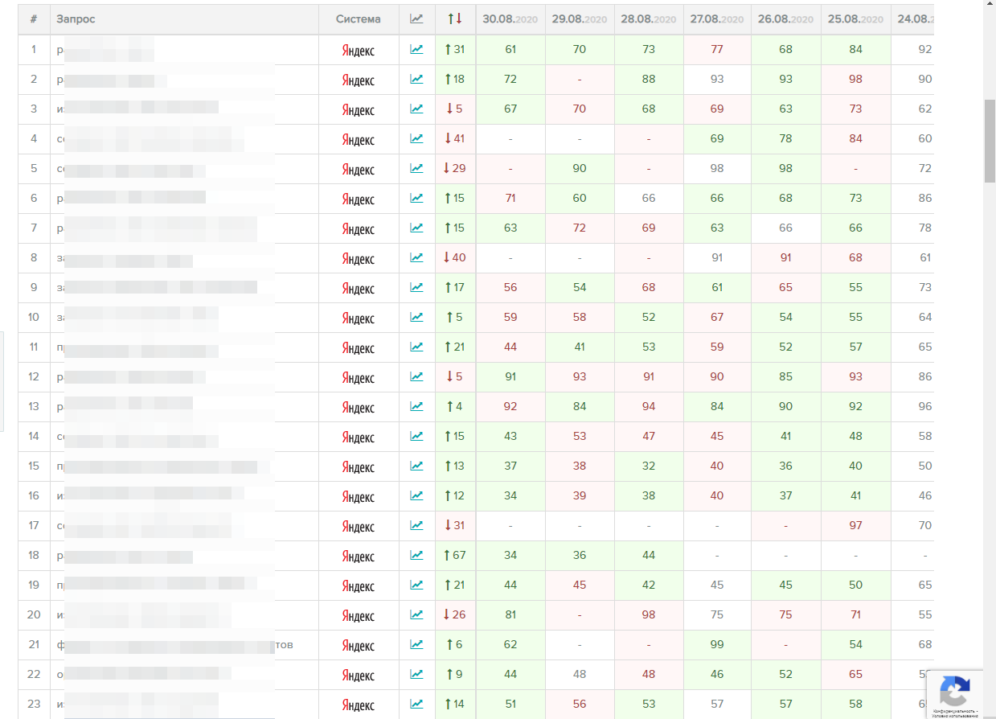Sort by the 26.08.2020 date column
The height and width of the screenshot is (719, 996).
786,18
